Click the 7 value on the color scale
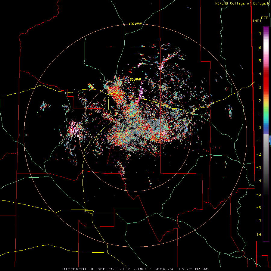Image resolution: width=271 pixels, height=271 pixels. coord(260,34)
